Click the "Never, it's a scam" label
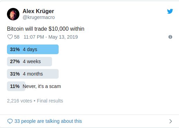 click(x=42, y=86)
